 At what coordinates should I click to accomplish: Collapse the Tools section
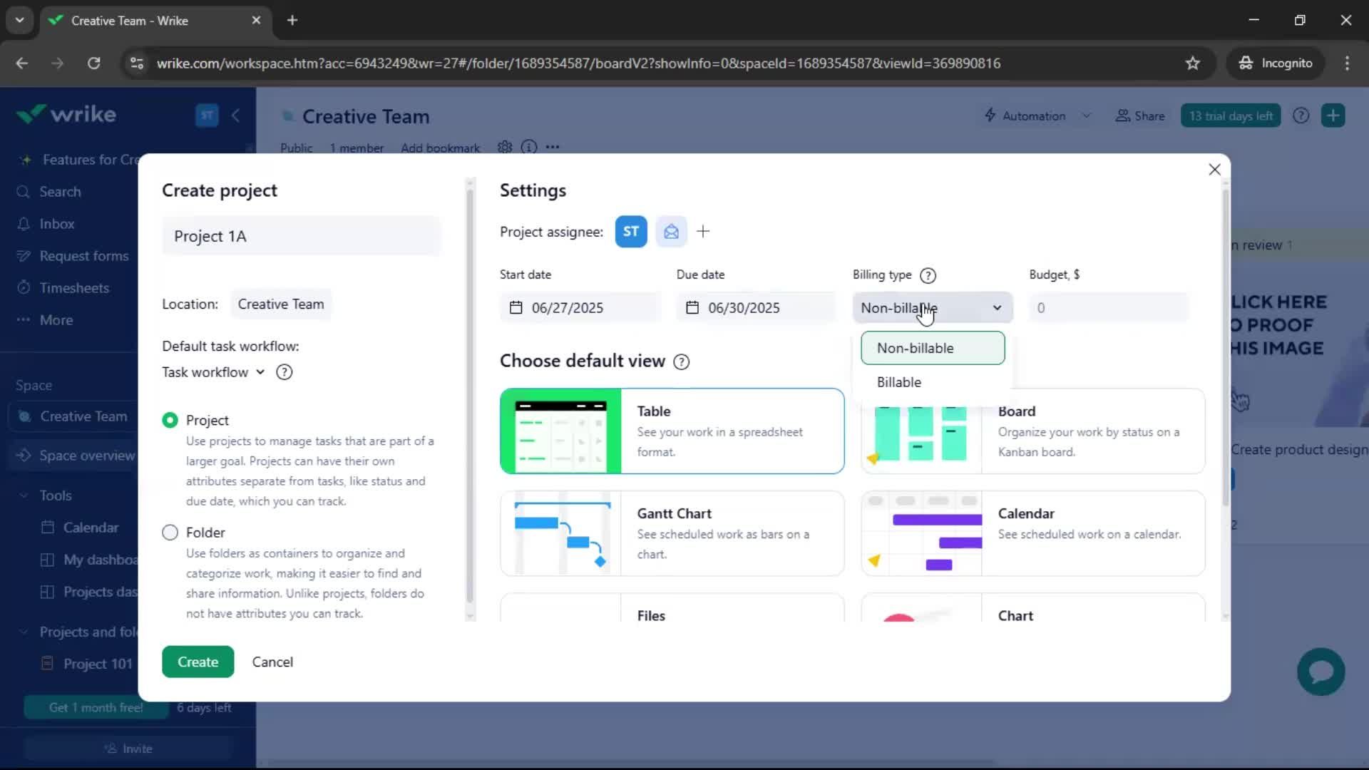(x=24, y=496)
